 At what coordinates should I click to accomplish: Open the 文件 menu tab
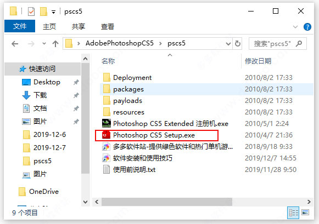pyautogui.click(x=20, y=26)
